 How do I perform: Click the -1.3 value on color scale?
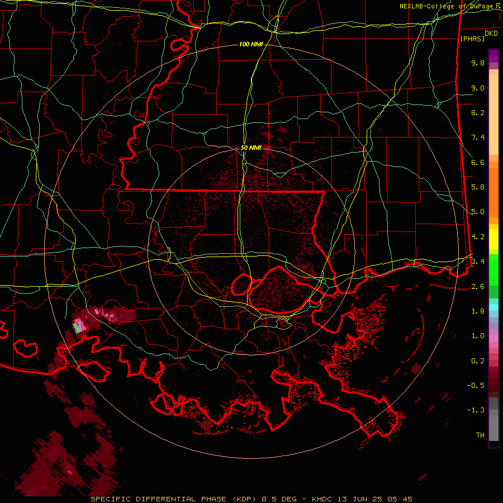pos(476,410)
